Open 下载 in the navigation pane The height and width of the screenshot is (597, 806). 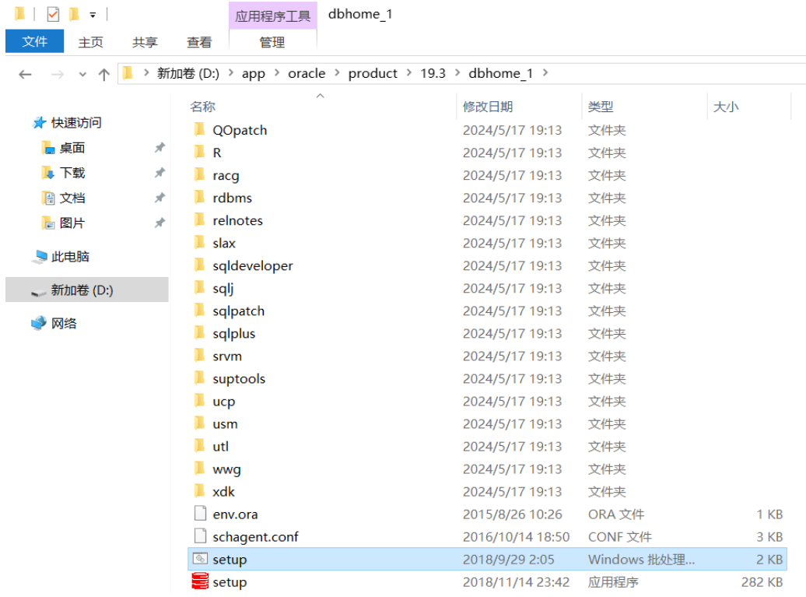[72, 173]
